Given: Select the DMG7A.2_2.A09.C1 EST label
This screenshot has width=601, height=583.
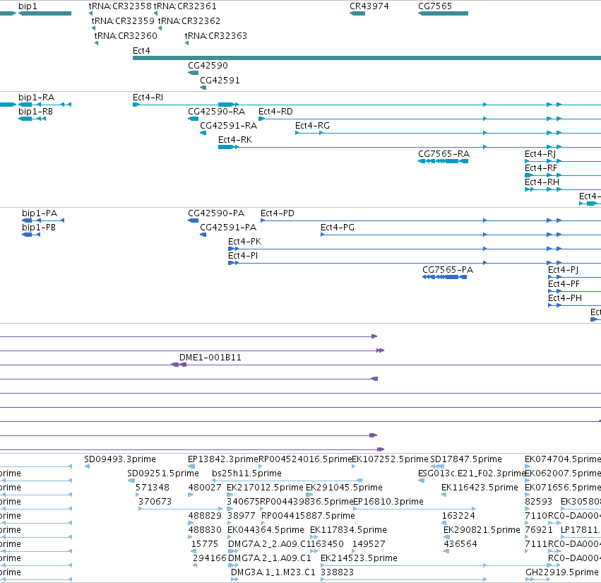Looking at the screenshot, I should click(270, 544).
